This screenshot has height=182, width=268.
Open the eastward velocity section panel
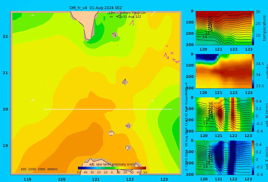[224, 158]
